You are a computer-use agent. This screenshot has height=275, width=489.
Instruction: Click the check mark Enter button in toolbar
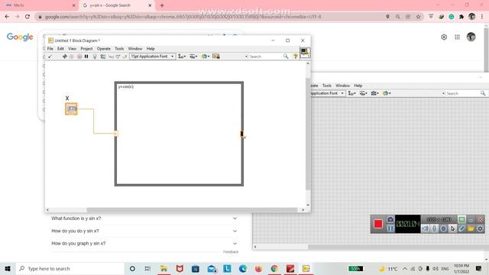pyautogui.click(x=50, y=57)
